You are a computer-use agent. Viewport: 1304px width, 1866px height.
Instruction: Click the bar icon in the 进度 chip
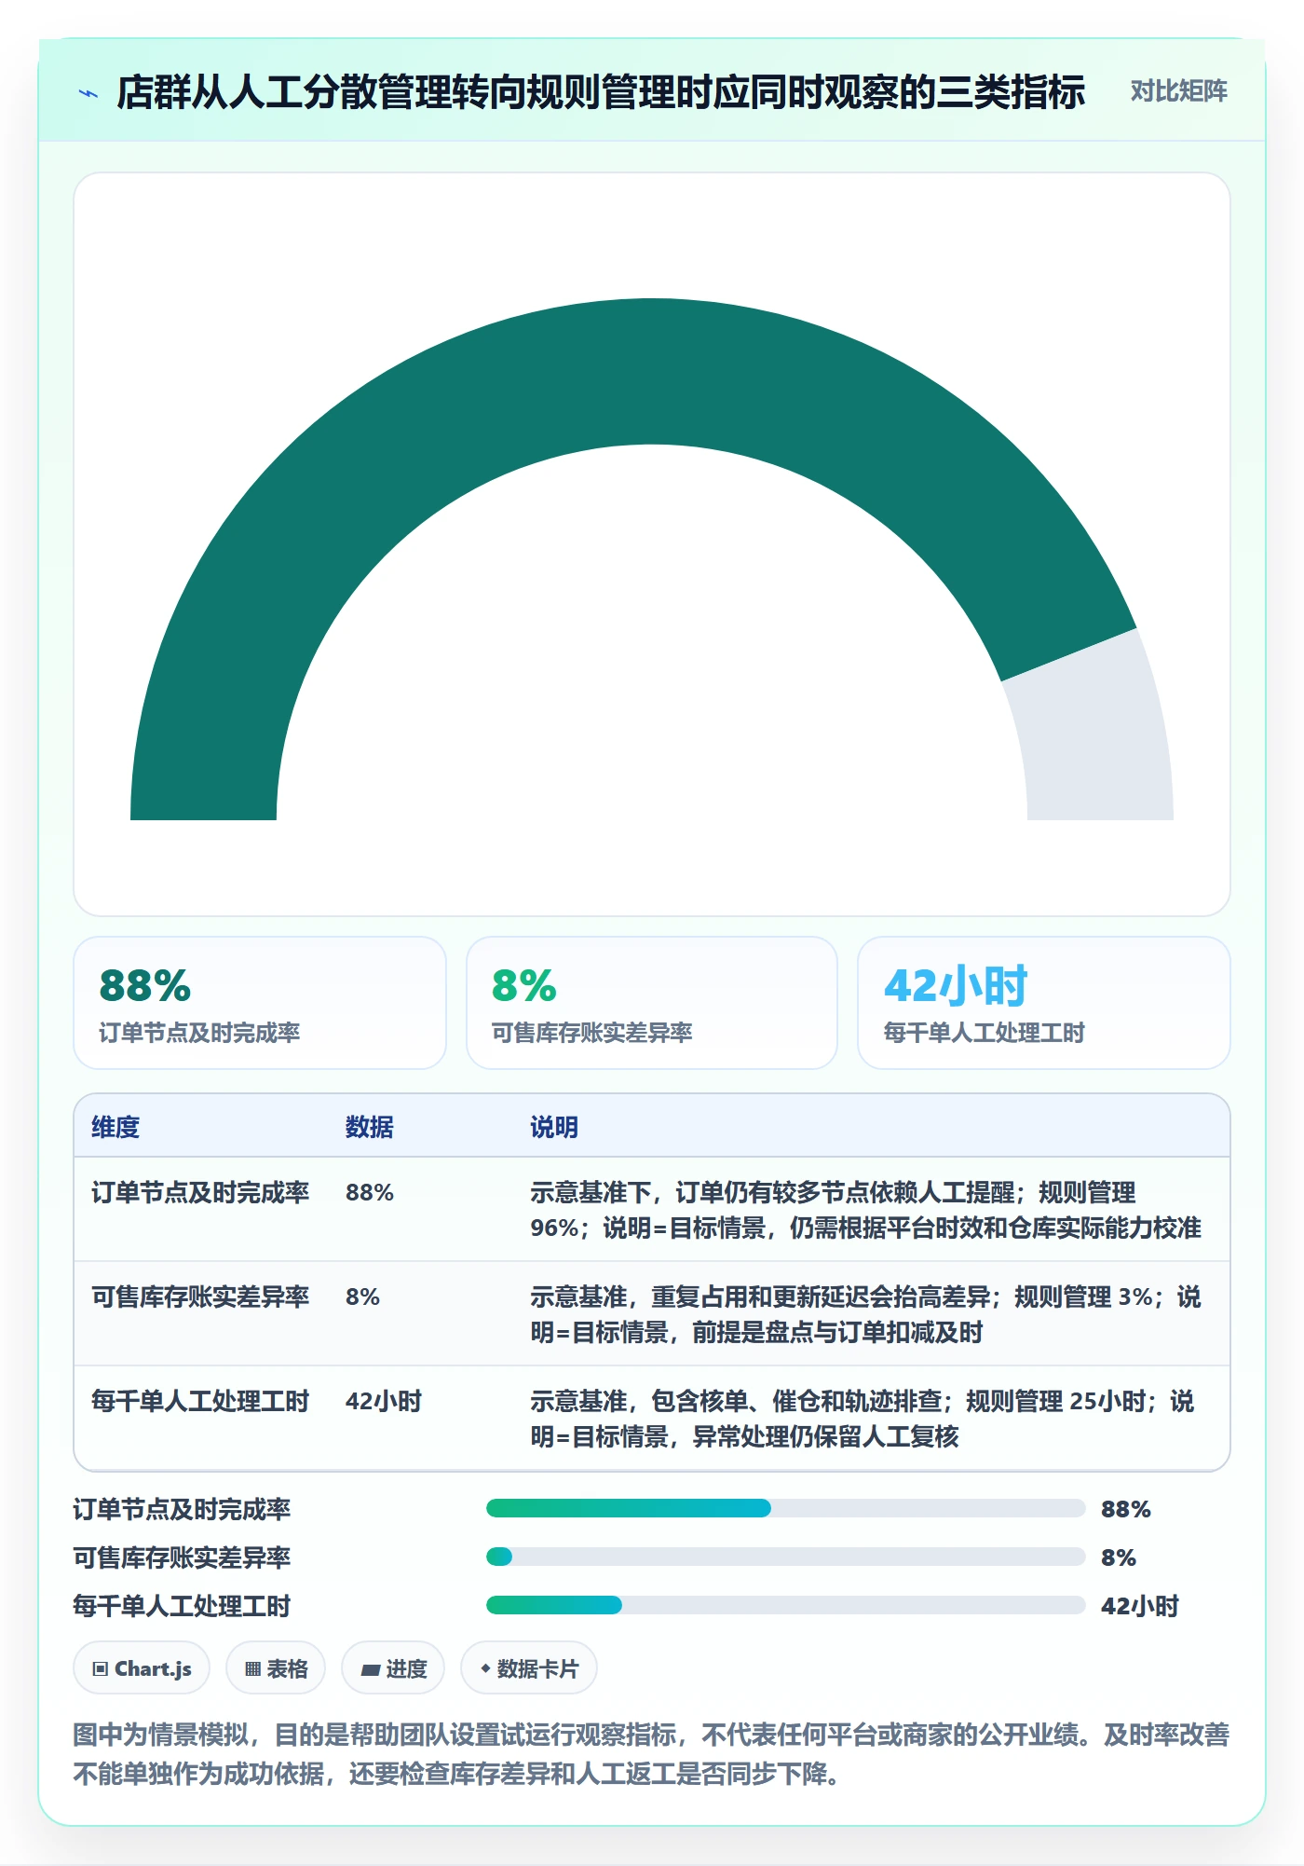click(x=371, y=1670)
